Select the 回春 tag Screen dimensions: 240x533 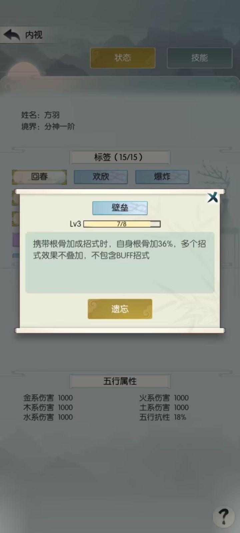pyautogui.click(x=39, y=177)
